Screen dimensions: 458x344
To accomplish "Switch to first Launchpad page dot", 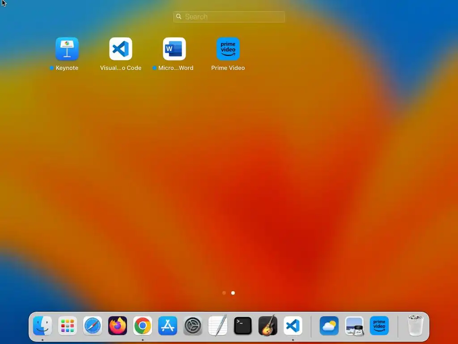I will tap(224, 293).
